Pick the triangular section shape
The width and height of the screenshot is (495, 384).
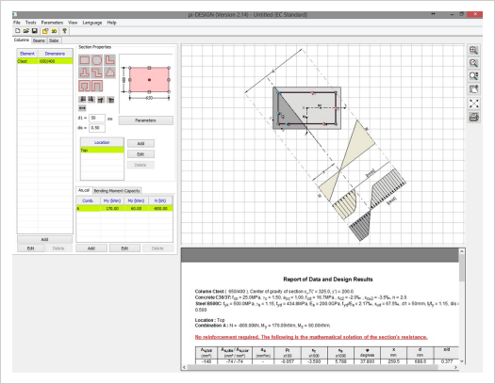pyautogui.click(x=109, y=72)
